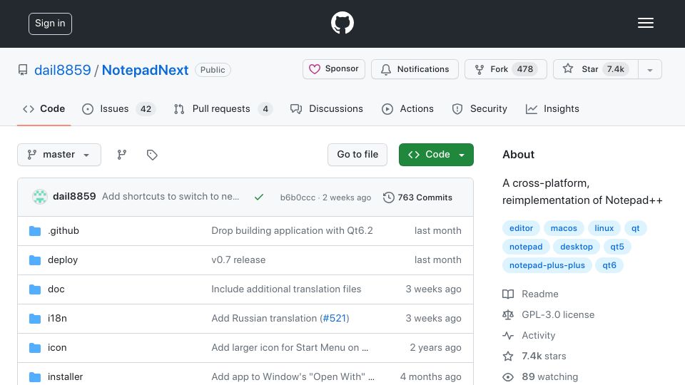Open the latest commit message link

[171, 197]
